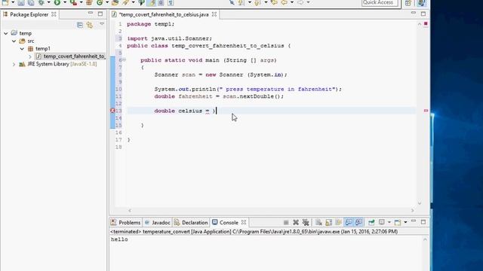The height and width of the screenshot is (271, 483).
Task: Click the red error mark in overview ruler
Action: (426, 111)
